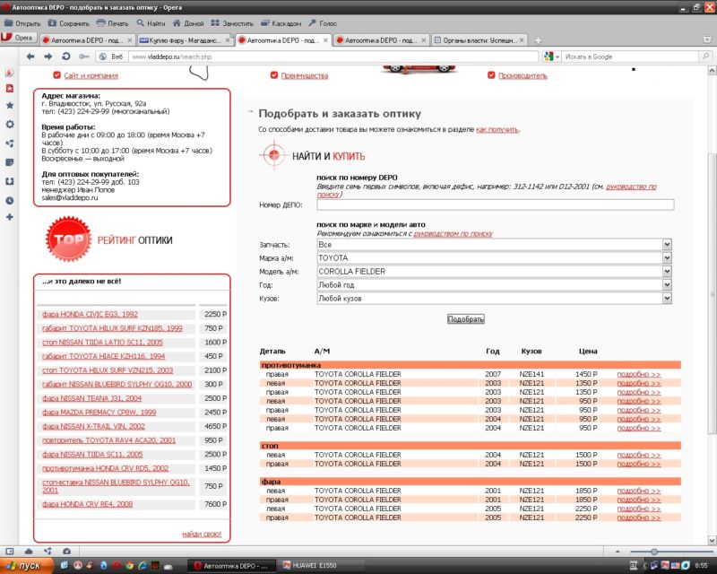
Task: Click the Opera Link cloud icon in status bar
Action: coord(29,552)
